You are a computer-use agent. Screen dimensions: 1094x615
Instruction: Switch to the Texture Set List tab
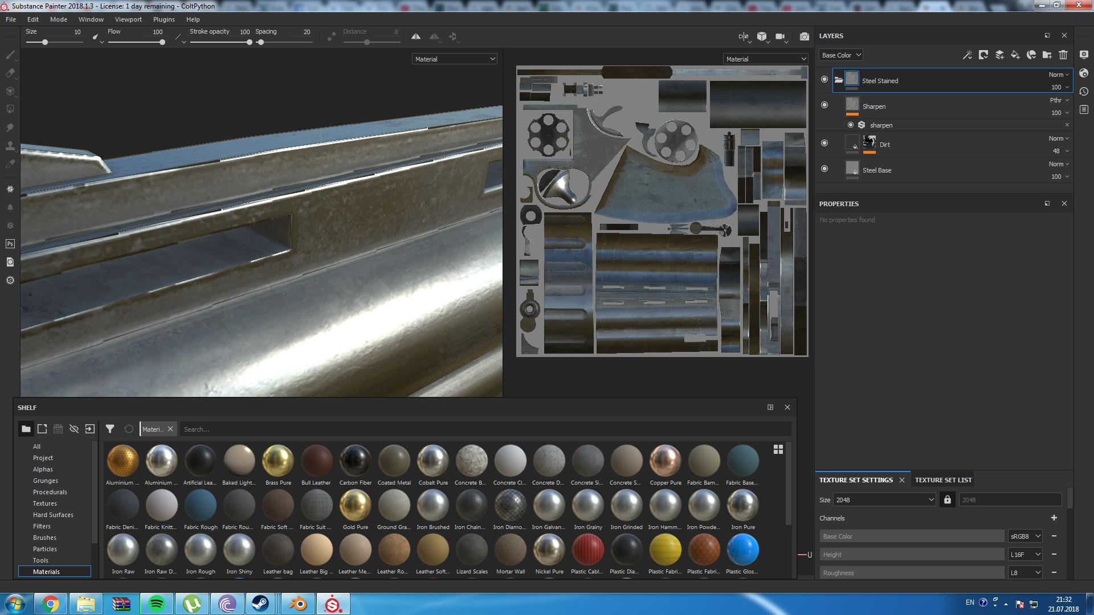click(x=943, y=479)
